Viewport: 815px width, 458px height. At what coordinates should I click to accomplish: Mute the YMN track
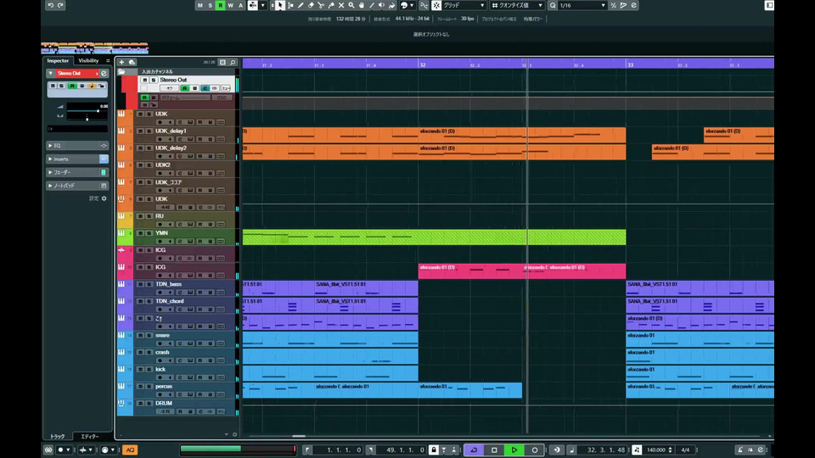(141, 233)
